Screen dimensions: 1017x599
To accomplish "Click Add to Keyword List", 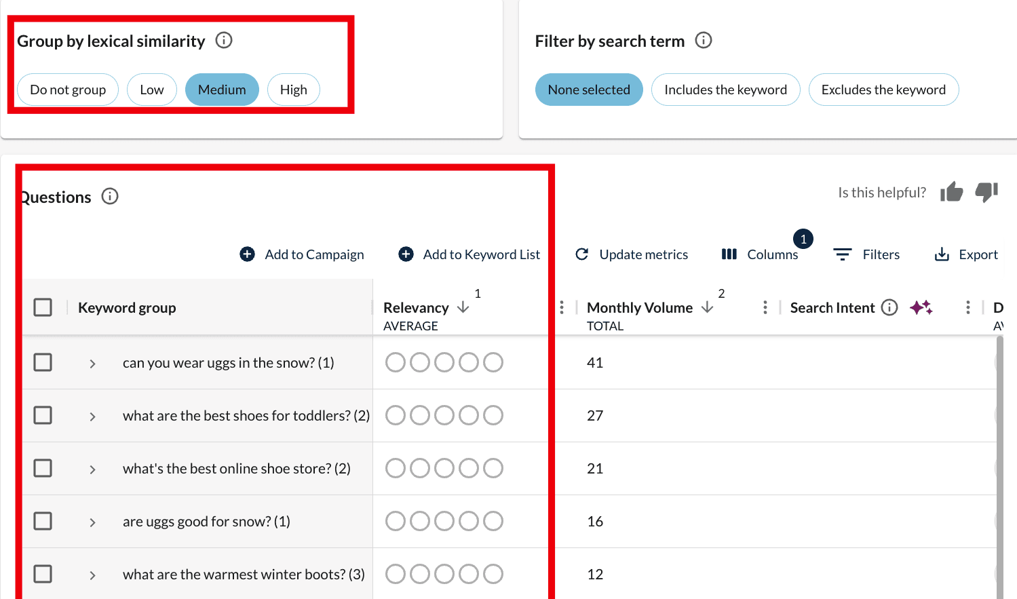I will [469, 254].
